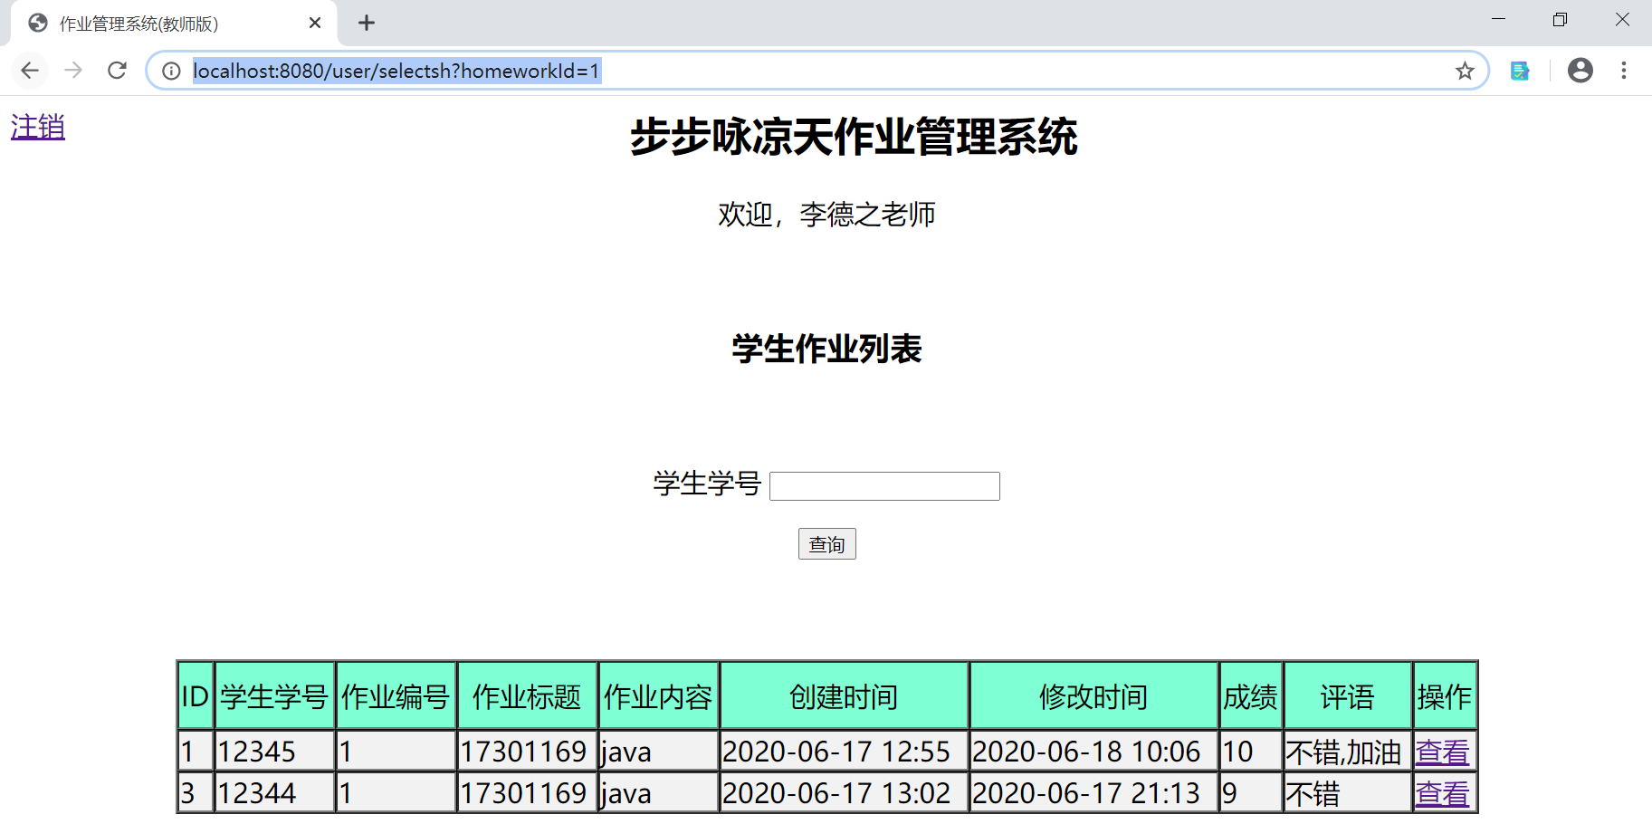
Task: Click the 作业内容 column header
Action: tap(658, 696)
